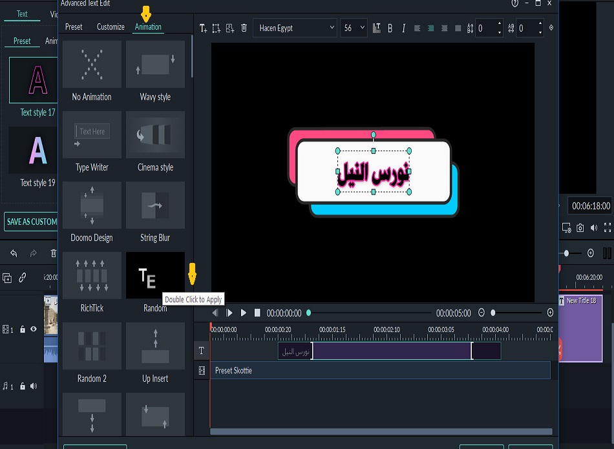Click the add track icon in main timeline

[7, 278]
